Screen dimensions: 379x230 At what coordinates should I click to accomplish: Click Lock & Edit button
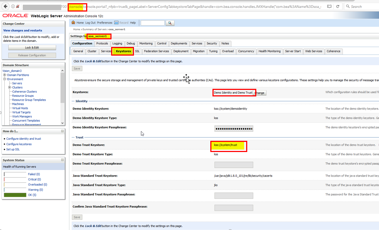(32, 48)
